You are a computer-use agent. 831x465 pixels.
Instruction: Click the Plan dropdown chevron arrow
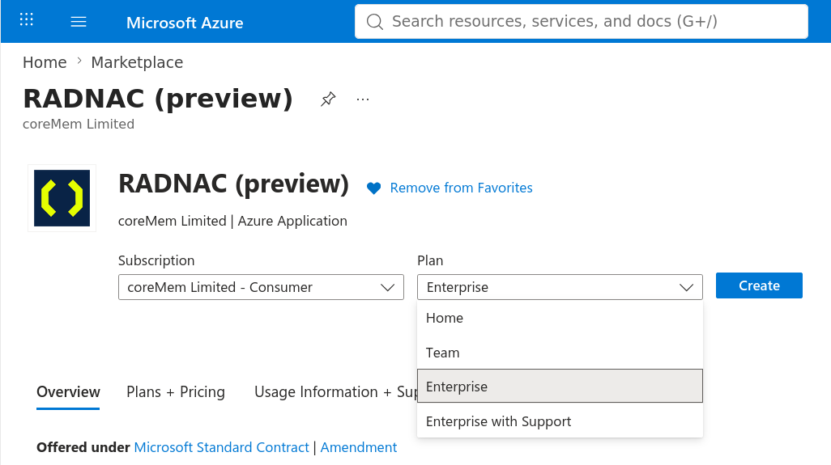click(686, 287)
